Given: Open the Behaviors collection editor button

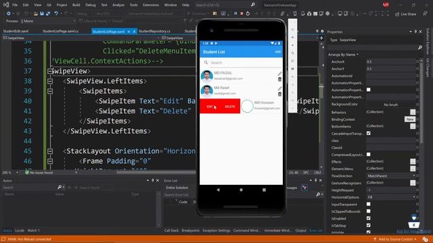Looking at the screenshot, I should [413, 112].
